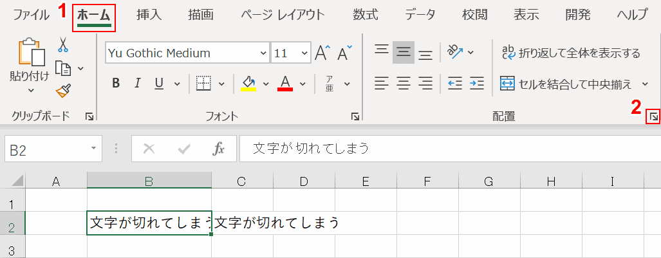Click 折り返して全体を表示する wrap text
Screen dimensions: 661x258
pos(571,53)
